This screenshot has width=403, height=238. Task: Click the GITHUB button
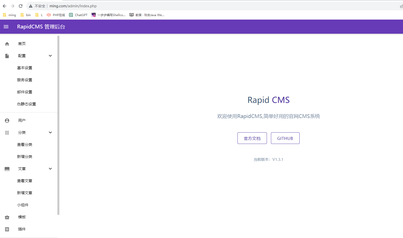(285, 138)
